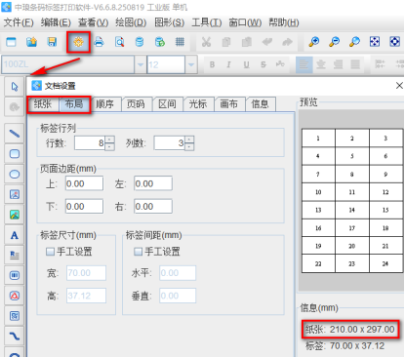Click the green database-with-arrow icon
405x358 pixels.
(x=160, y=42)
